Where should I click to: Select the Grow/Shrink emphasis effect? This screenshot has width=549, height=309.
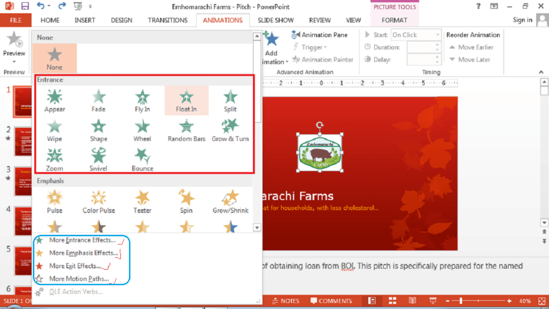[x=230, y=199]
